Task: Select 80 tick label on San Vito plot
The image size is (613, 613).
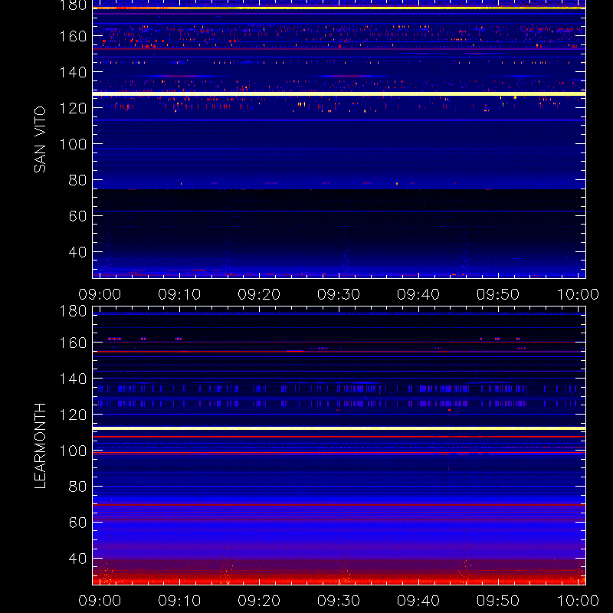Action: coord(77,180)
